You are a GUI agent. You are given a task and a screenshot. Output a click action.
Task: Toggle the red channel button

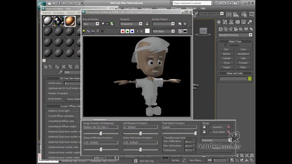pos(123,31)
